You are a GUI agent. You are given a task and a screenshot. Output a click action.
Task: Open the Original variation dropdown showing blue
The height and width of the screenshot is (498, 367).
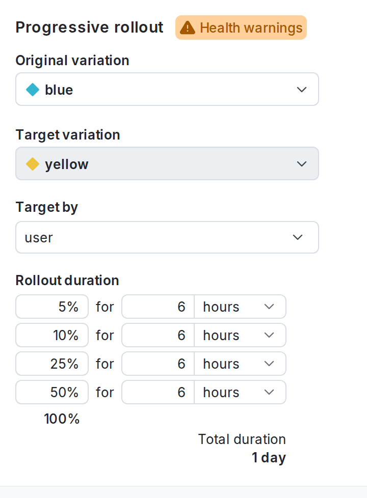click(x=167, y=89)
